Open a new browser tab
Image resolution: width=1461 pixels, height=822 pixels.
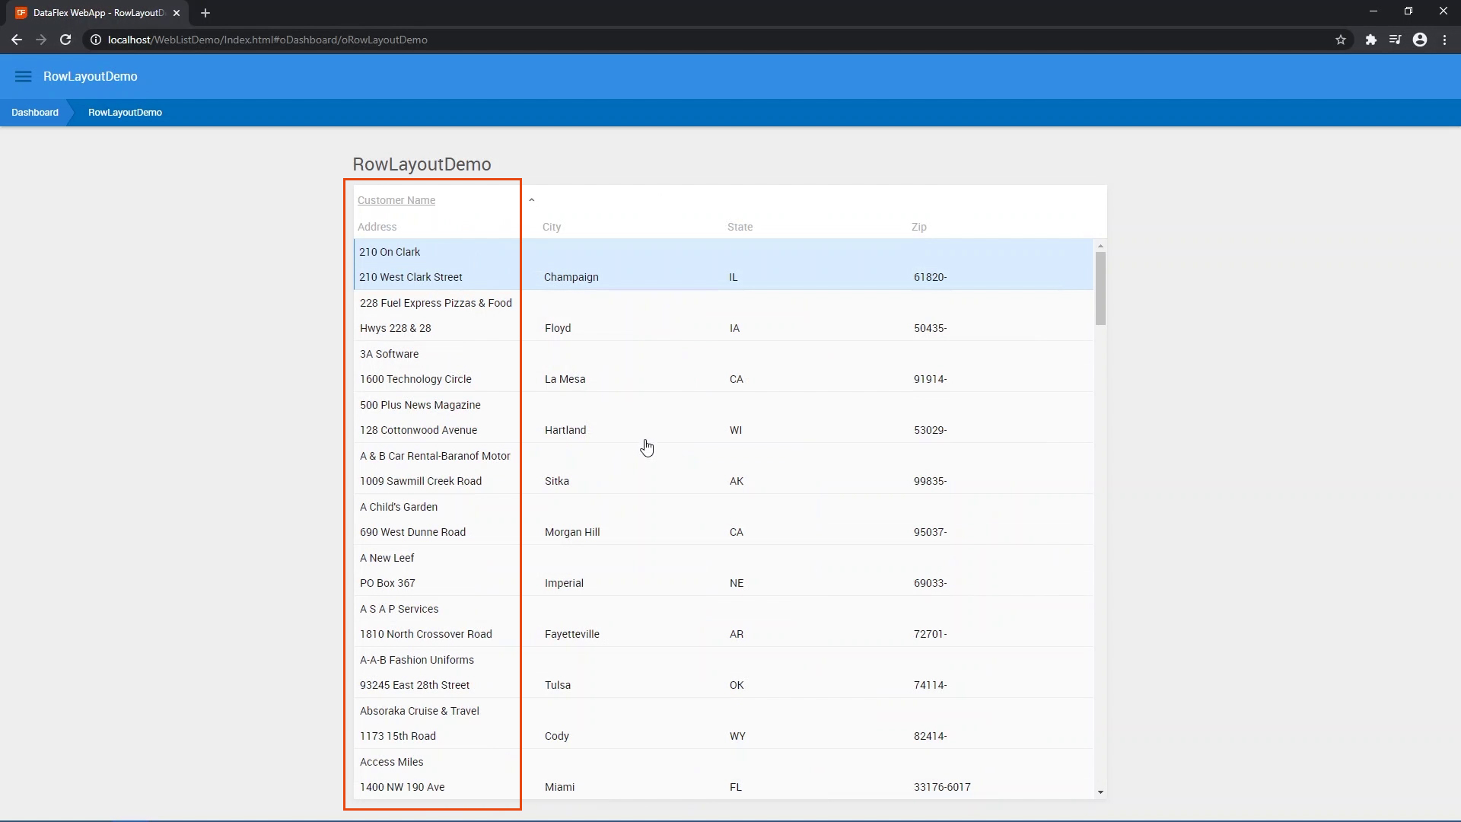click(x=205, y=13)
